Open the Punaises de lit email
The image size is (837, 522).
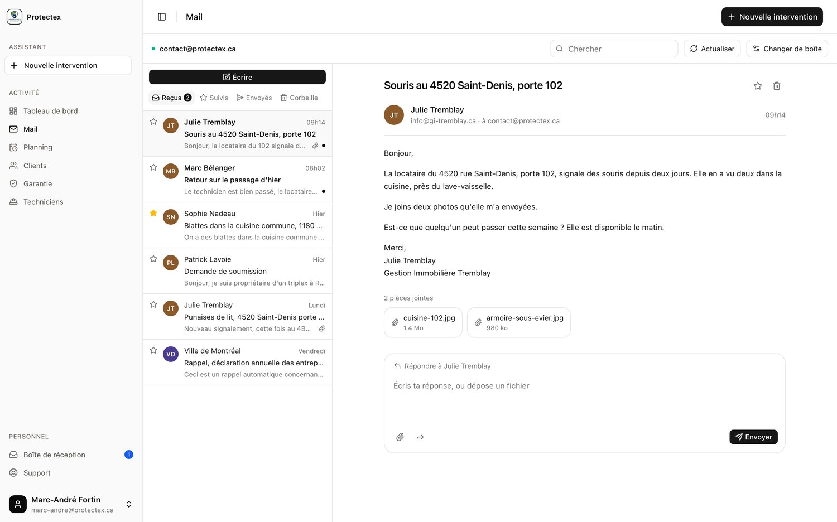pyautogui.click(x=237, y=317)
